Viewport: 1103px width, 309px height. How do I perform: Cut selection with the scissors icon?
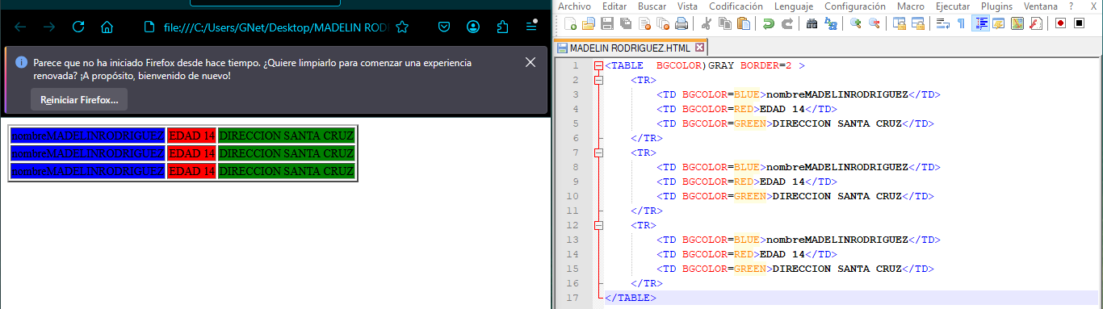pos(706,23)
